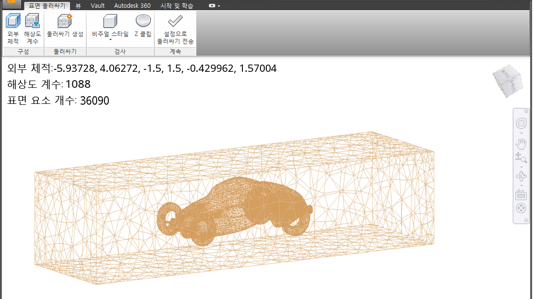Select the Pan hand tool

[521, 144]
